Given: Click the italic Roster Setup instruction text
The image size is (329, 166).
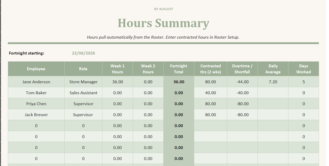Looking at the screenshot, I should click(163, 37).
